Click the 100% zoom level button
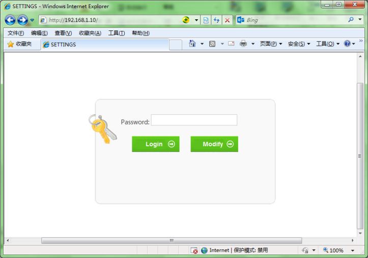Screen dimensions: 368x258 tap(333, 250)
